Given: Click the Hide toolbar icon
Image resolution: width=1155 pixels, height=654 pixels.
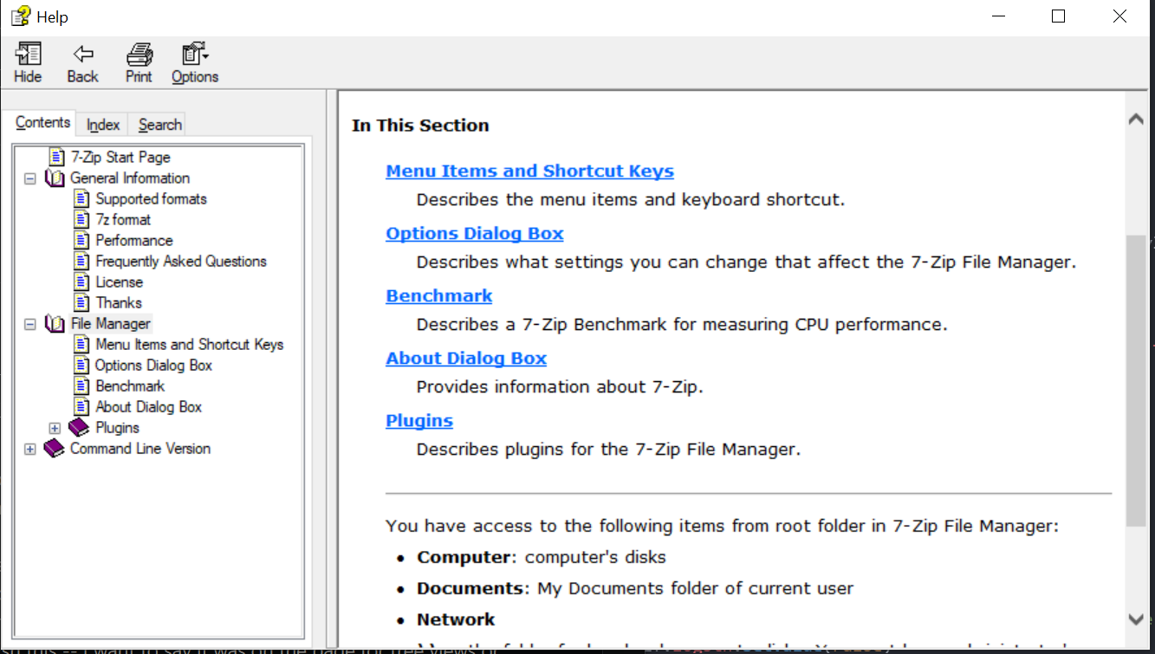Looking at the screenshot, I should (28, 55).
